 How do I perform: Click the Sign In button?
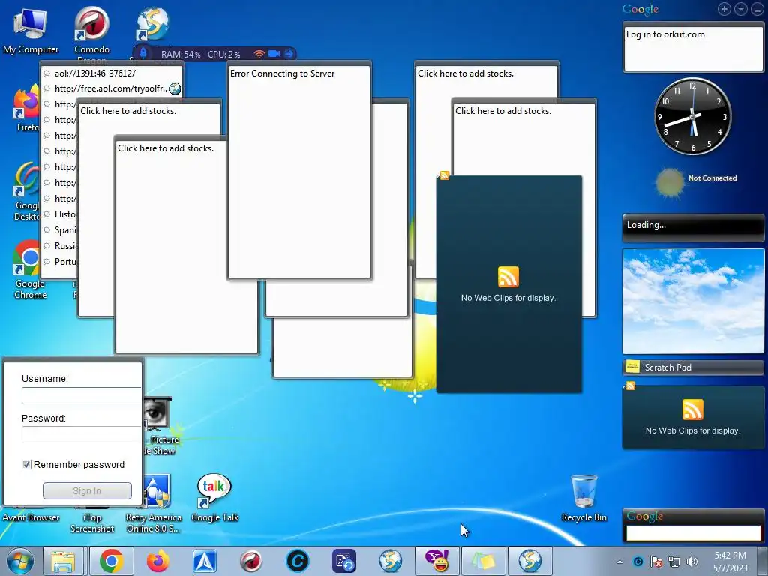(x=87, y=490)
